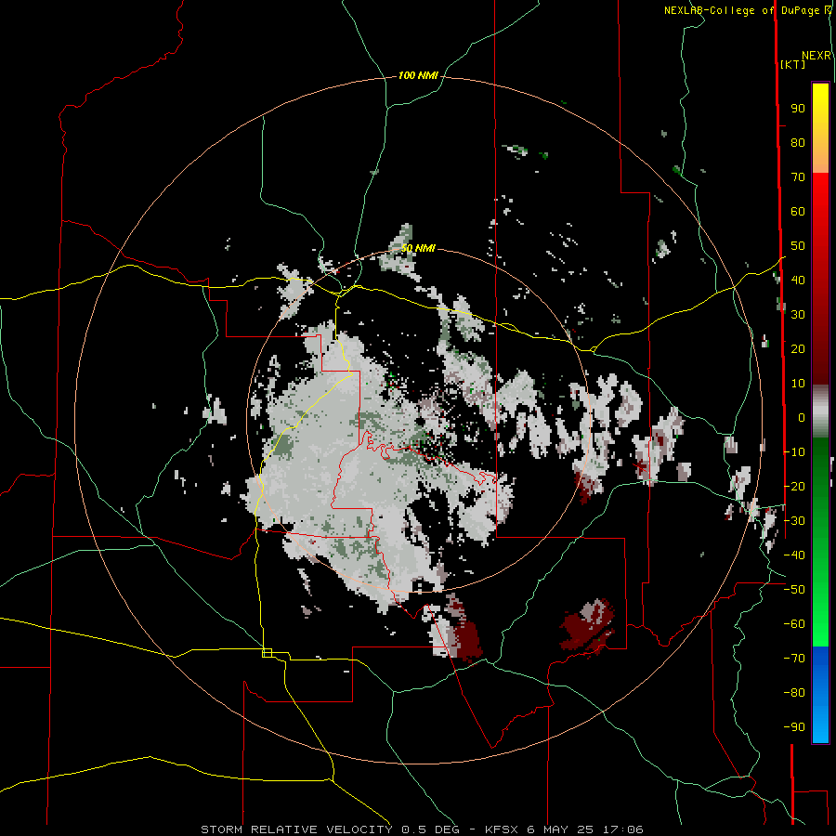Click the [KT] unit label above scale
The width and height of the screenshot is (836, 836).
tap(793, 64)
